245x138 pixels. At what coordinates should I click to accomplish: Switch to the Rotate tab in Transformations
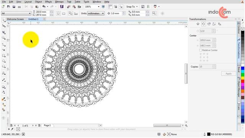203,24
